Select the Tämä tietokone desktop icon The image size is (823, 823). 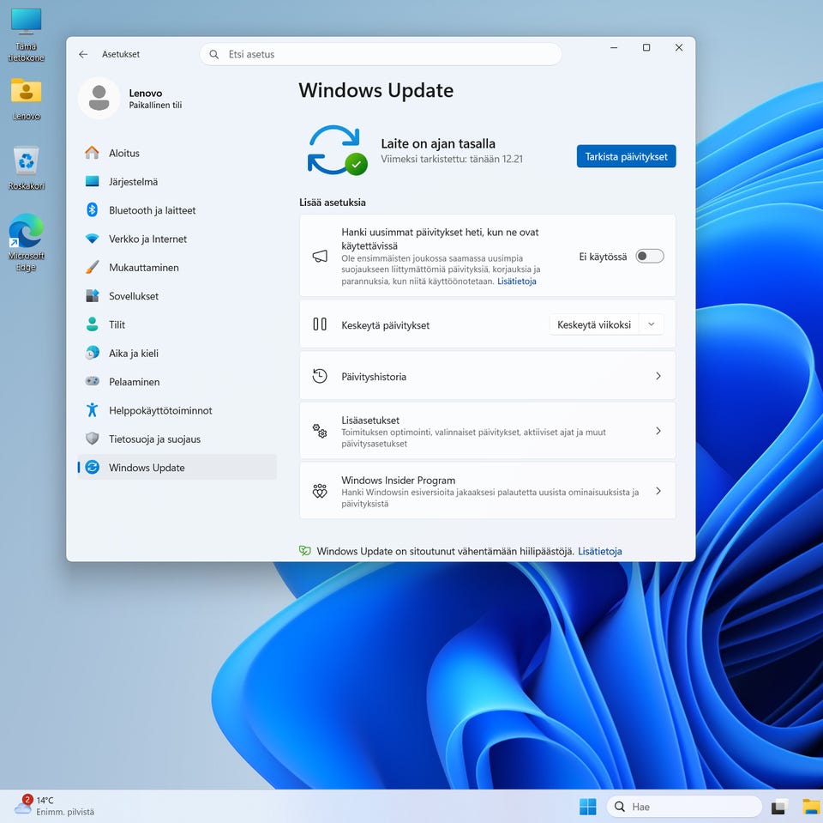(26, 34)
